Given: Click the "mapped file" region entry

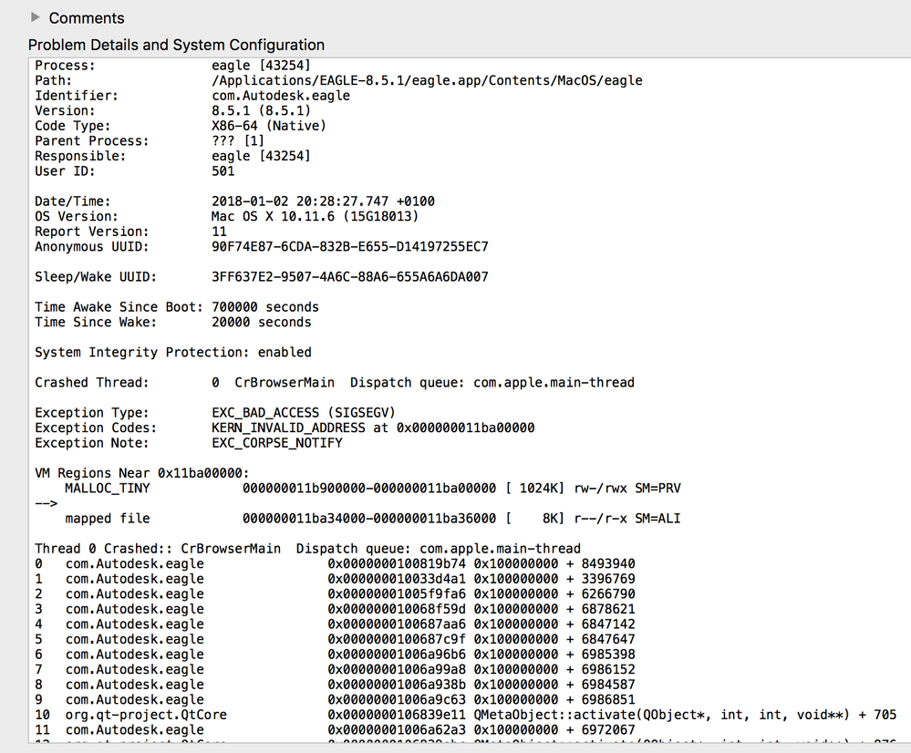Looking at the screenshot, I should pyautogui.click(x=108, y=519).
